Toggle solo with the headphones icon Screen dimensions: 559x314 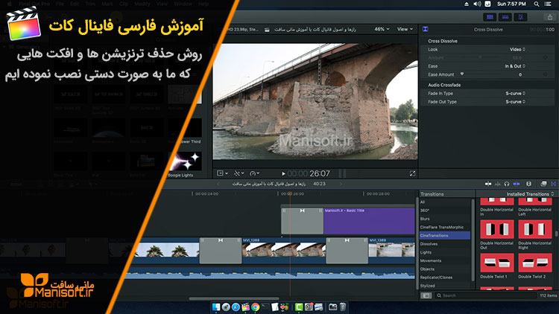507,184
